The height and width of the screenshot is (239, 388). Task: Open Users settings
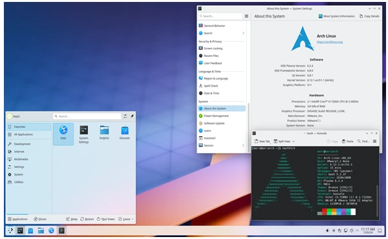[x=222, y=130]
